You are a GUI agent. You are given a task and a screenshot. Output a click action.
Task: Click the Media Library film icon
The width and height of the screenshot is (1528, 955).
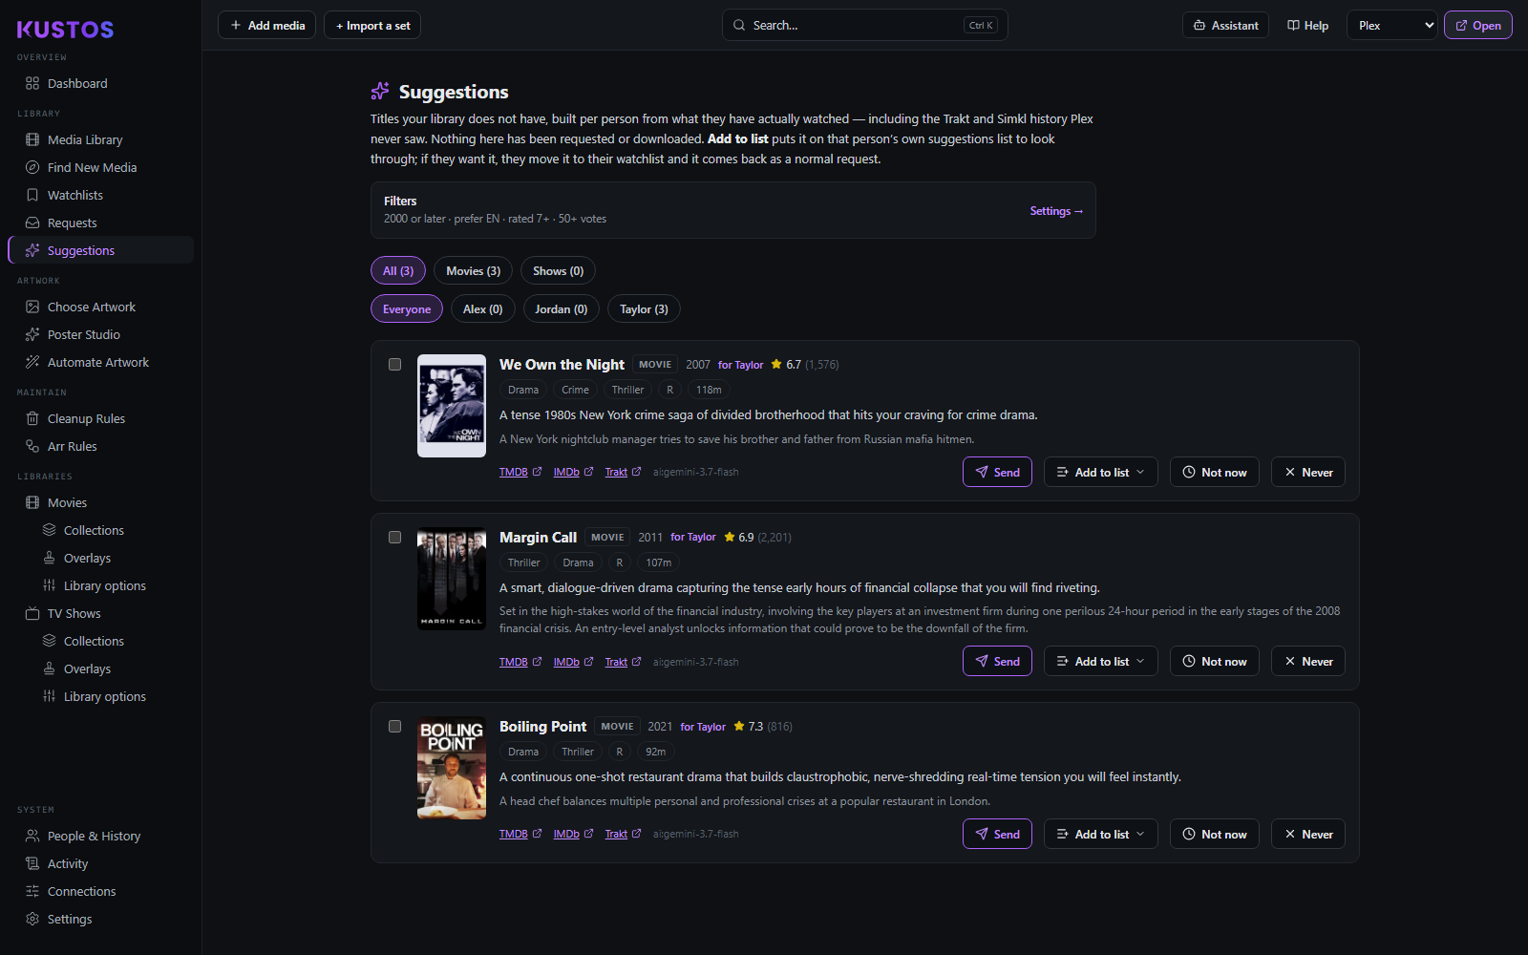[32, 139]
